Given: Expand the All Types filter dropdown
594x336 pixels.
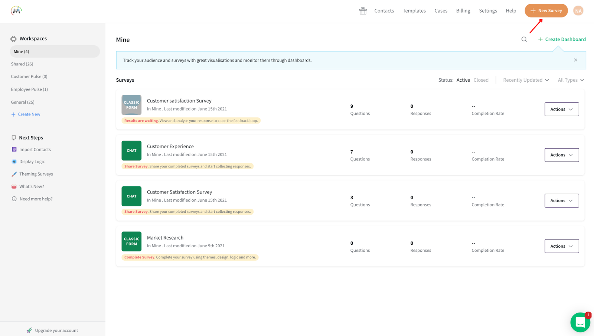Looking at the screenshot, I should (x=570, y=80).
